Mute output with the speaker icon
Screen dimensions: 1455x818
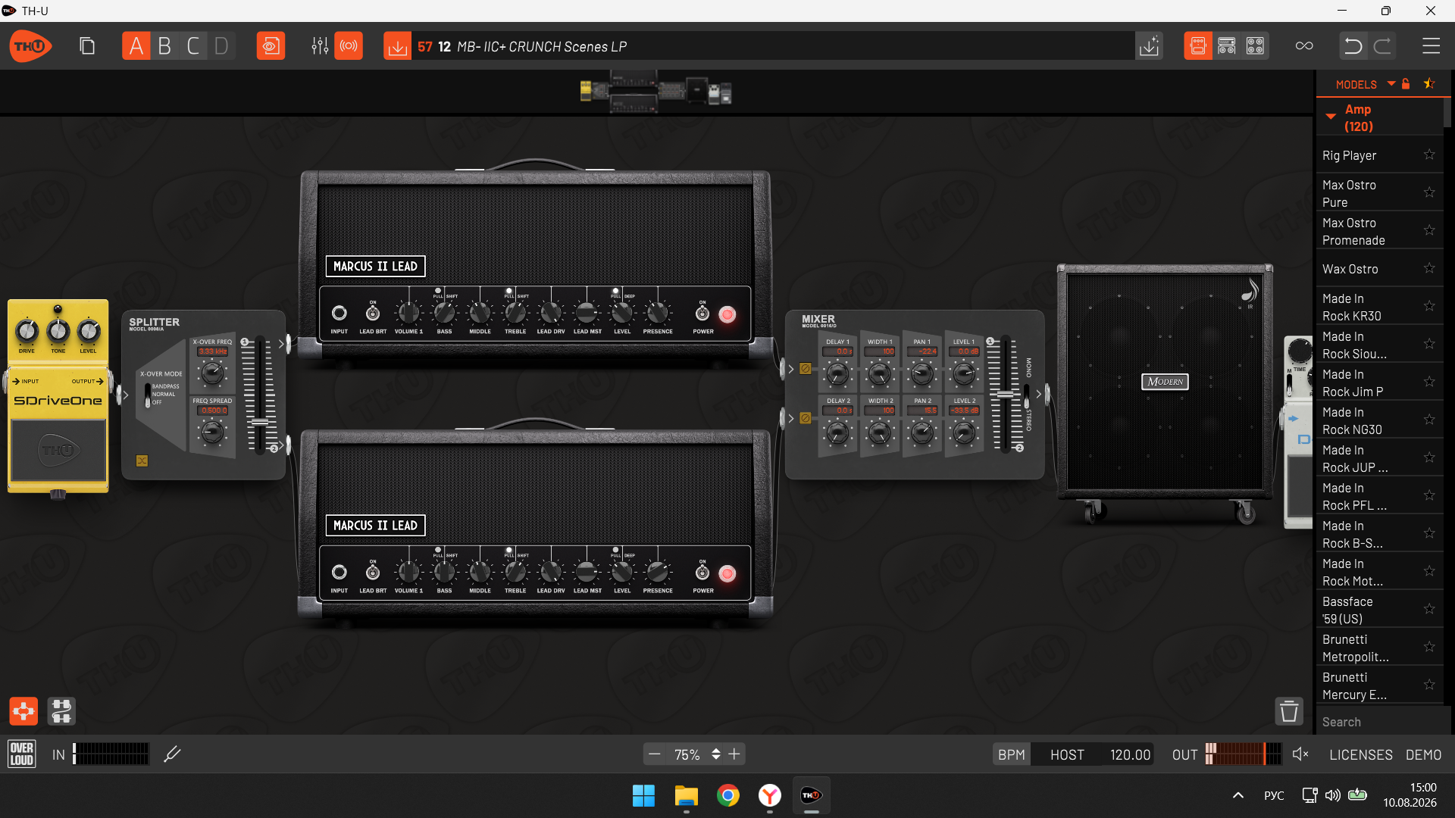[x=1300, y=754]
